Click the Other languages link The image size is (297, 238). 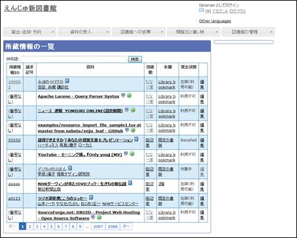(215, 21)
